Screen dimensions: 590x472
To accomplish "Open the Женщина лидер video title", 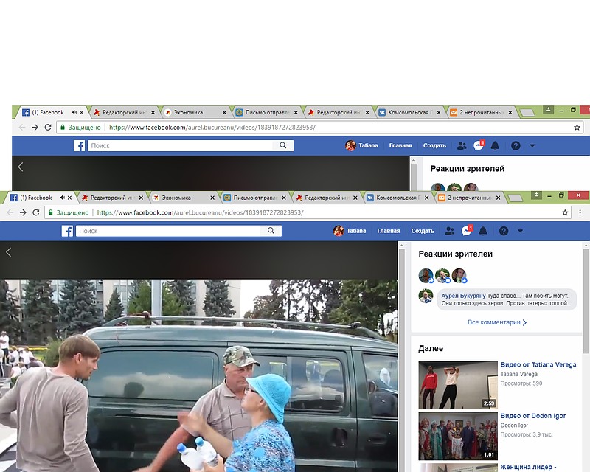I will (x=528, y=467).
